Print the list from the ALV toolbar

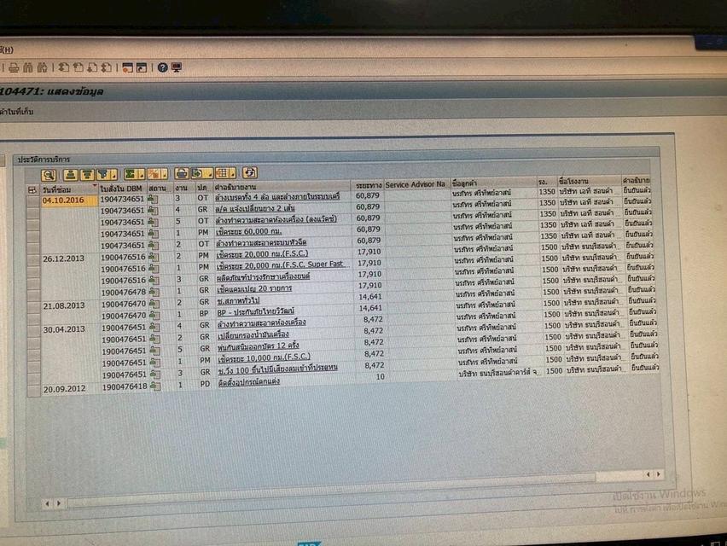click(181, 173)
